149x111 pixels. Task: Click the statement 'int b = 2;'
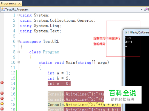click(x=59, y=78)
